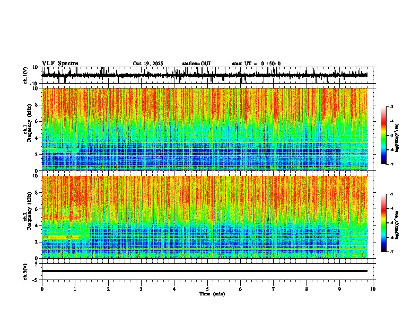Click time axis tick label "4"

[174, 289]
